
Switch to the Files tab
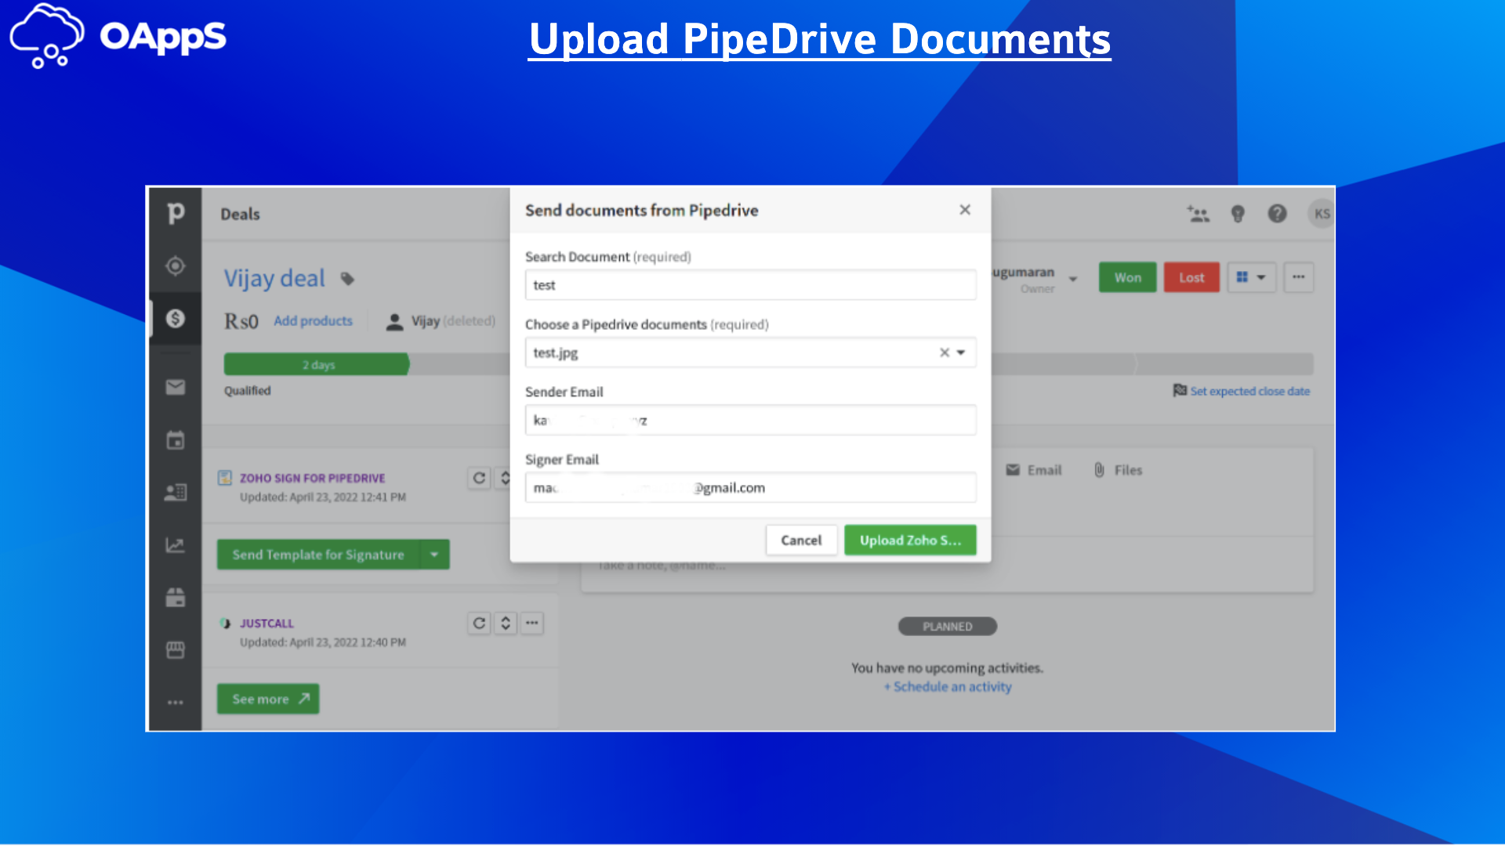click(x=1119, y=470)
